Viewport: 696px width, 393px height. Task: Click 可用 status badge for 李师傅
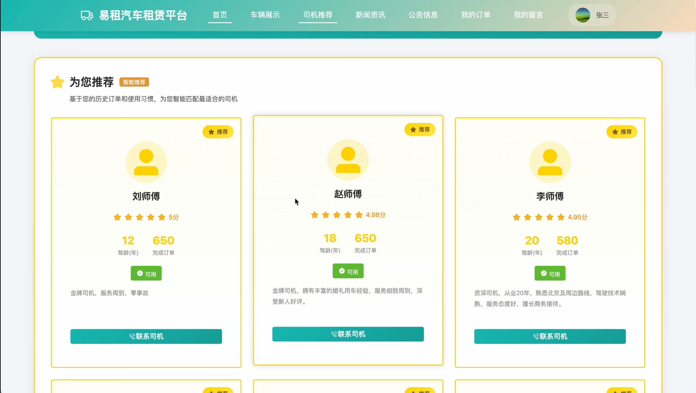550,273
